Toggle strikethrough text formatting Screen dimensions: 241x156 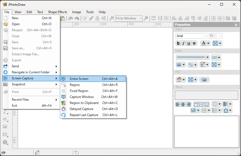point(194,44)
